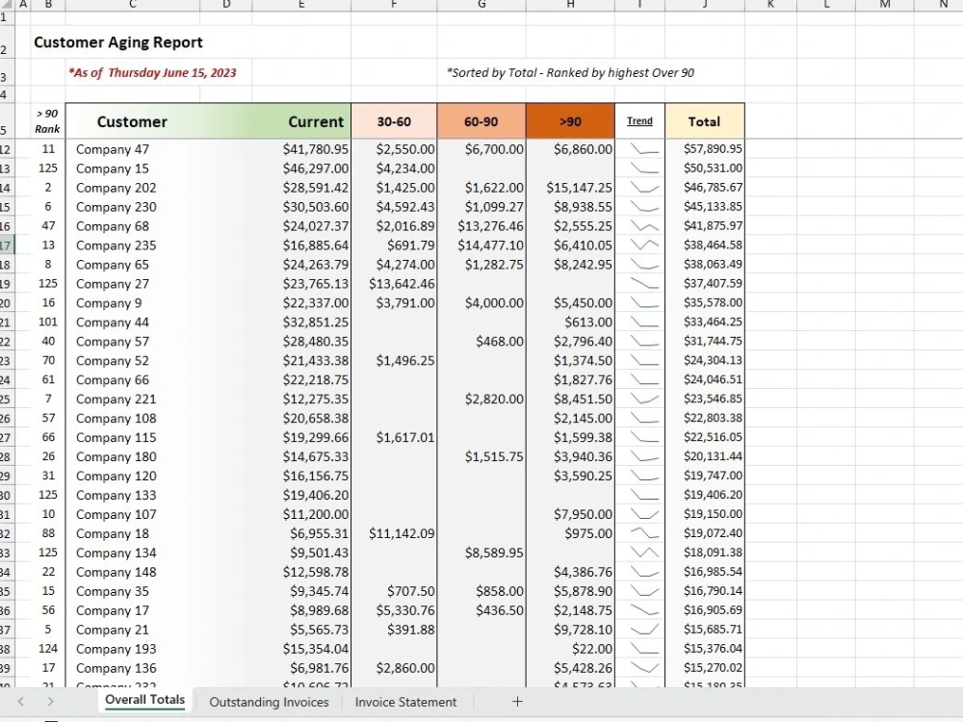Select the trend sparkline for Company 21

640,630
